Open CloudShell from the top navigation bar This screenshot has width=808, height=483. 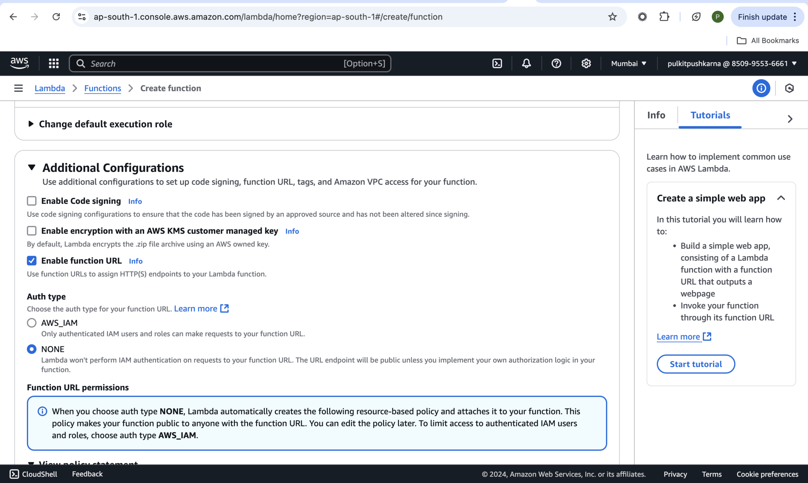point(497,63)
